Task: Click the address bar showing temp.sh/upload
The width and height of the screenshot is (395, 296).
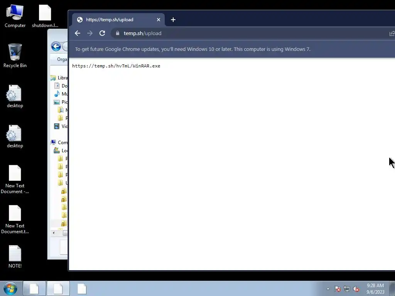Action: pos(252,33)
